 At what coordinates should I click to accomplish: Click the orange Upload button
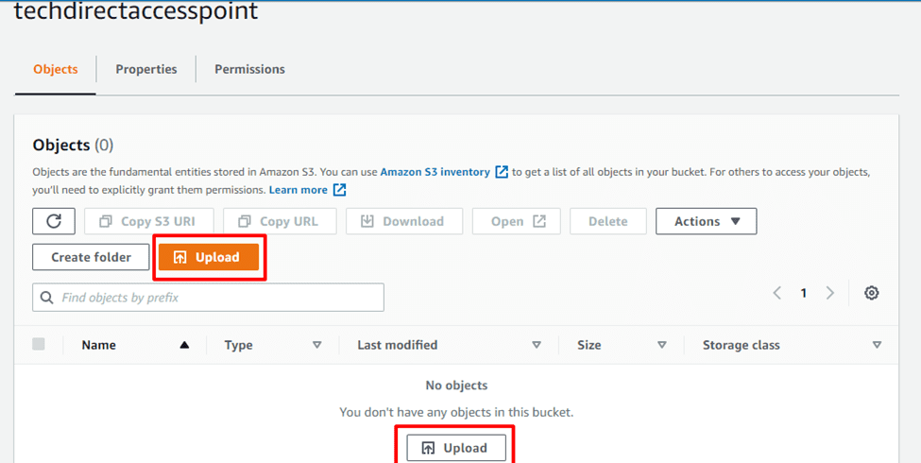click(x=209, y=257)
